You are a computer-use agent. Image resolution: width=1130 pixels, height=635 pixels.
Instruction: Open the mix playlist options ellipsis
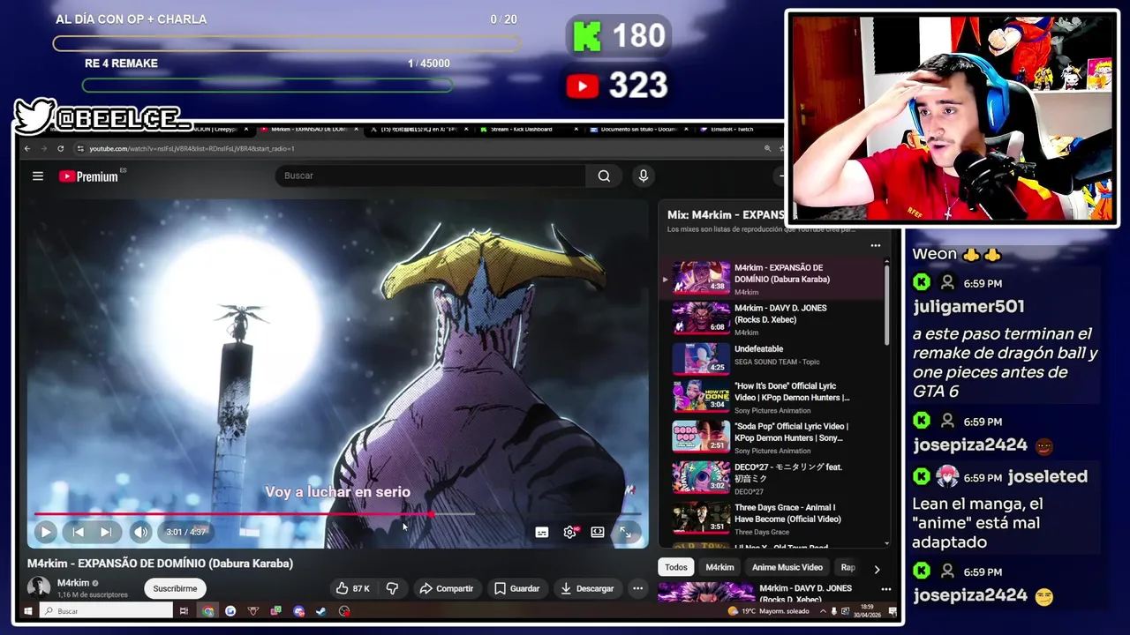click(x=876, y=246)
